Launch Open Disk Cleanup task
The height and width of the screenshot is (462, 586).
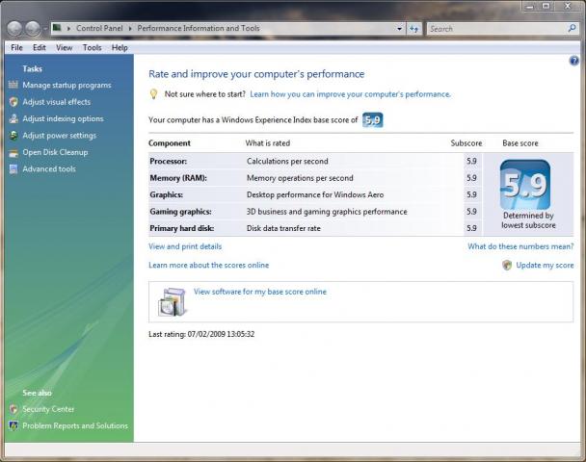point(55,152)
